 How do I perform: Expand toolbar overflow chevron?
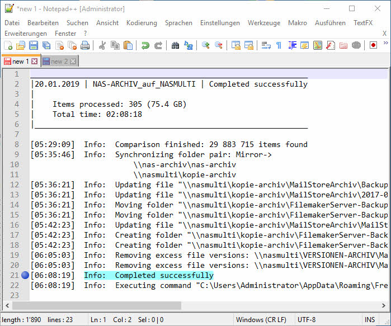(385, 43)
